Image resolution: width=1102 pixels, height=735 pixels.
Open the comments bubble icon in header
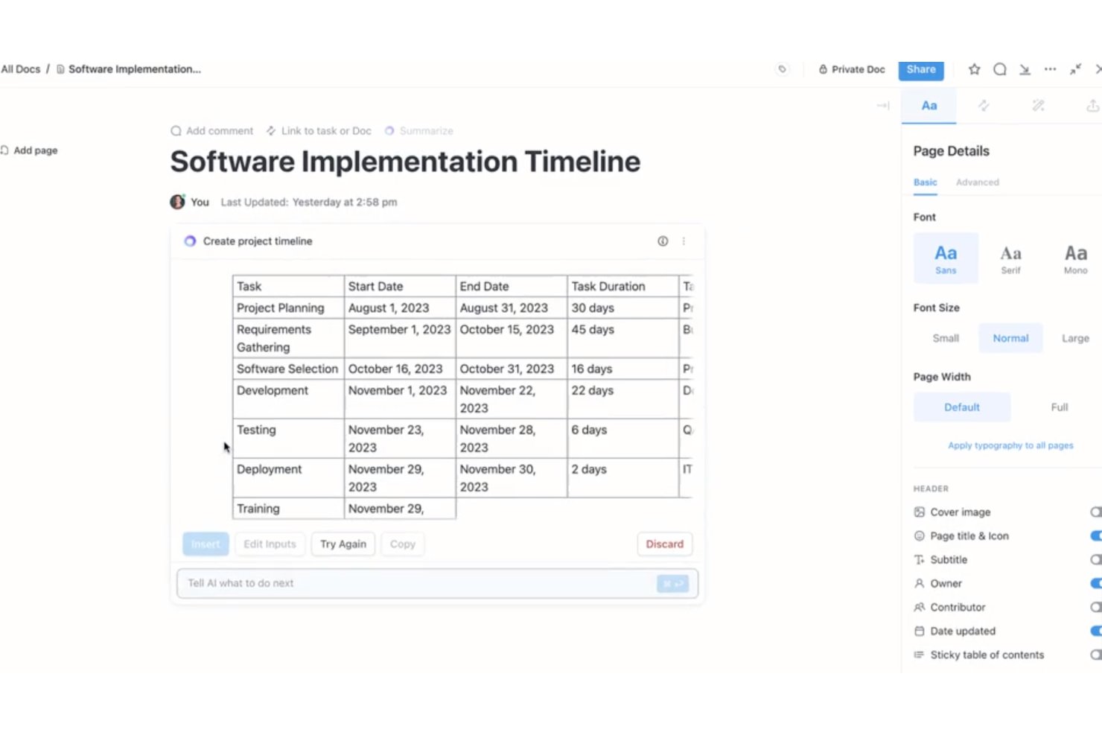[x=1000, y=69]
